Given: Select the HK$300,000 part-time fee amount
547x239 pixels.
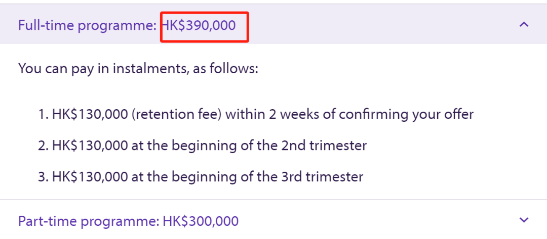Looking at the screenshot, I should coord(201,221).
